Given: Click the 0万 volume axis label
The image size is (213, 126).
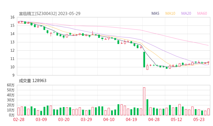Looking at the screenshot, I should tap(12, 115).
